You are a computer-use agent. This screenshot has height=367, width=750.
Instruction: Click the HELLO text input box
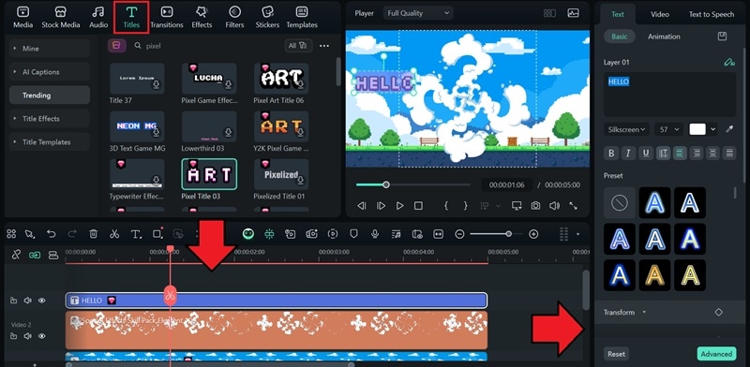tap(669, 95)
